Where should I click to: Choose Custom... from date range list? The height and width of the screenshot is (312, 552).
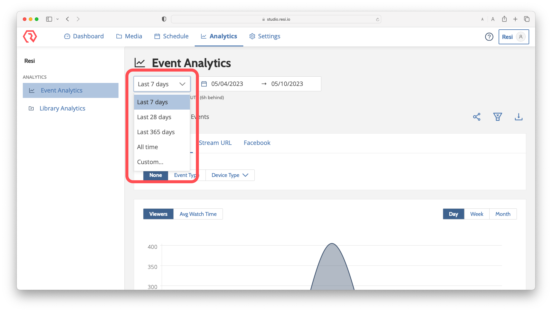(x=150, y=162)
